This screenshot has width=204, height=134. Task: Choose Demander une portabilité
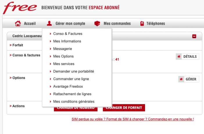click(74, 71)
